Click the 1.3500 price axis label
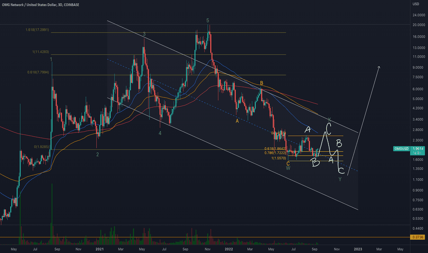This screenshot has width=428, height=253. (x=419, y=168)
